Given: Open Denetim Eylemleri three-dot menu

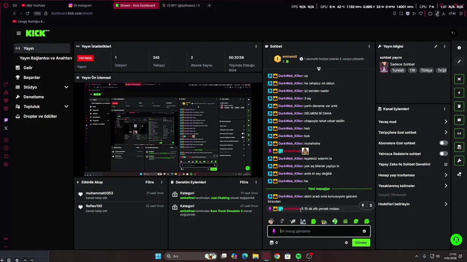Looking at the screenshot, I should [256, 182].
